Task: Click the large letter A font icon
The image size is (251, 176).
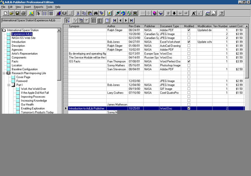Action: tap(194, 13)
